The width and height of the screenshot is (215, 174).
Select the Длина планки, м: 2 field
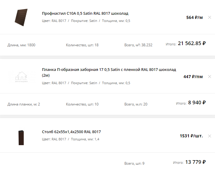click(24, 104)
